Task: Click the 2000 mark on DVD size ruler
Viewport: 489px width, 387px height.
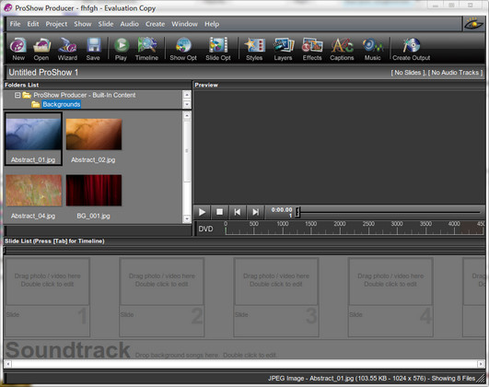Action: coord(340,228)
